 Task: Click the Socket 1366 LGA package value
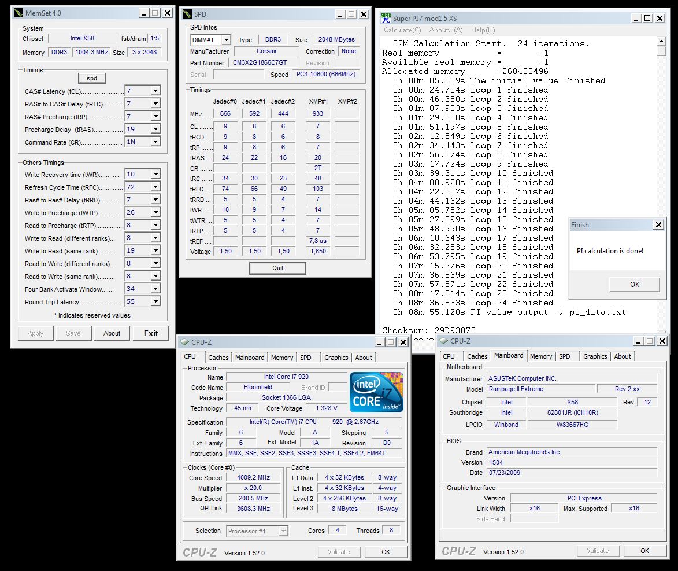pos(286,397)
